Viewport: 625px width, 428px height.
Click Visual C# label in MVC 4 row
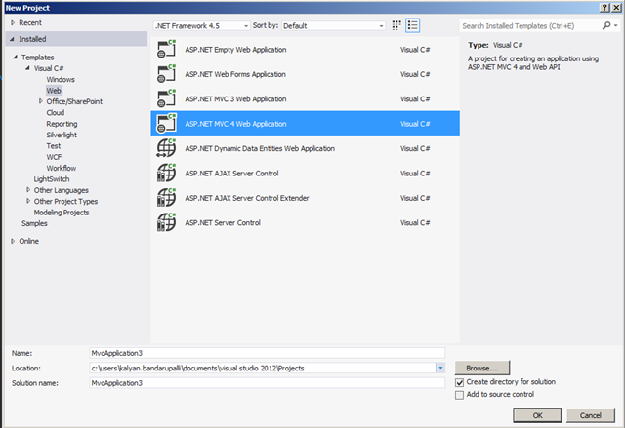point(415,124)
